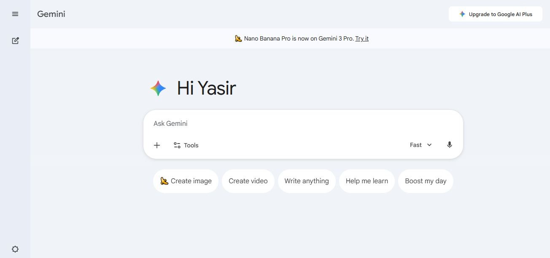Click the chevron next to Fast
550x258 pixels.
click(429, 145)
